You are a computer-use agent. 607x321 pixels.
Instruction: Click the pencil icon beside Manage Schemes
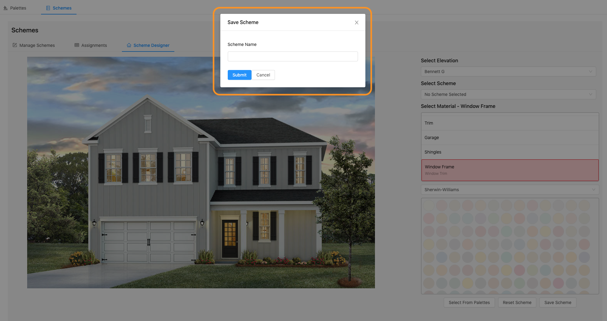tap(15, 45)
